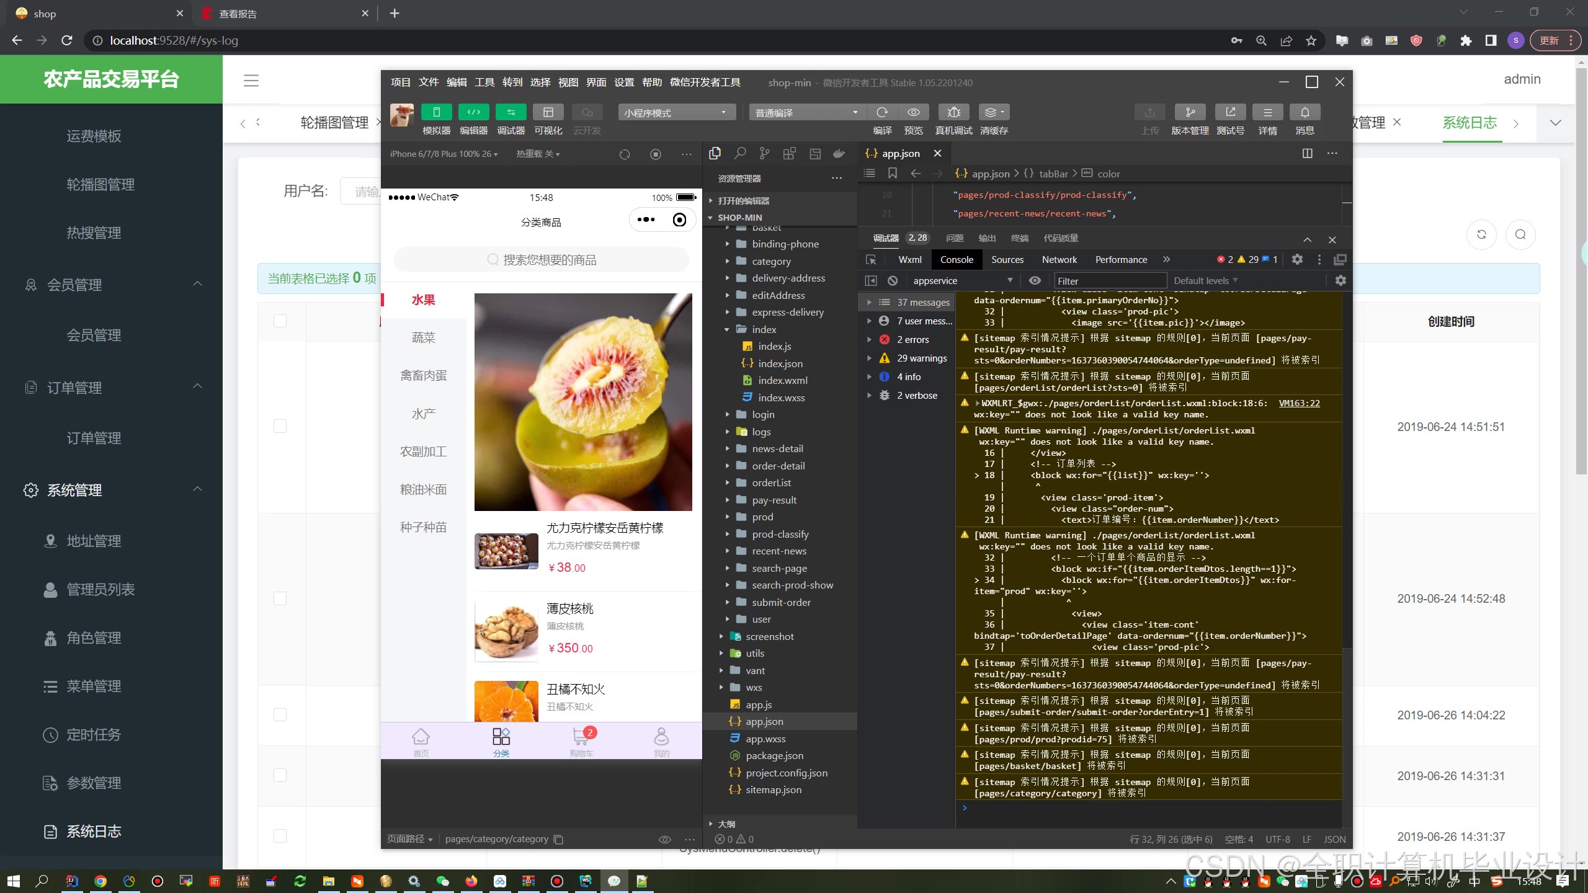Check the first table row checkbox

coord(280,427)
